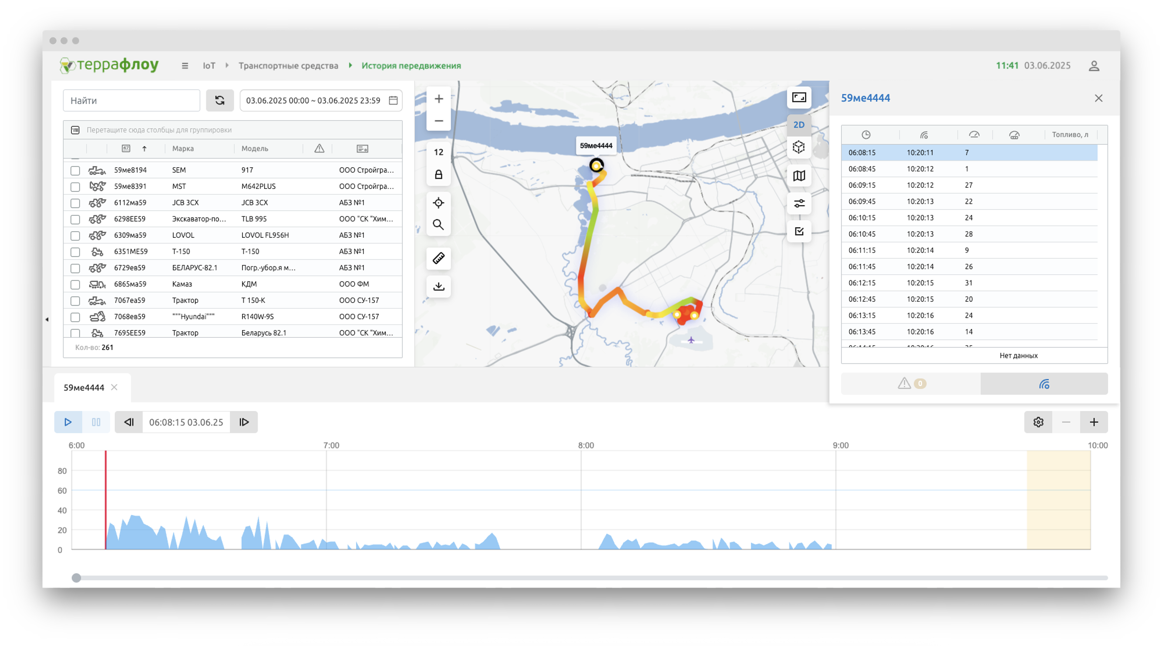
Task: Open the hamburger navigation menu
Action: click(185, 66)
